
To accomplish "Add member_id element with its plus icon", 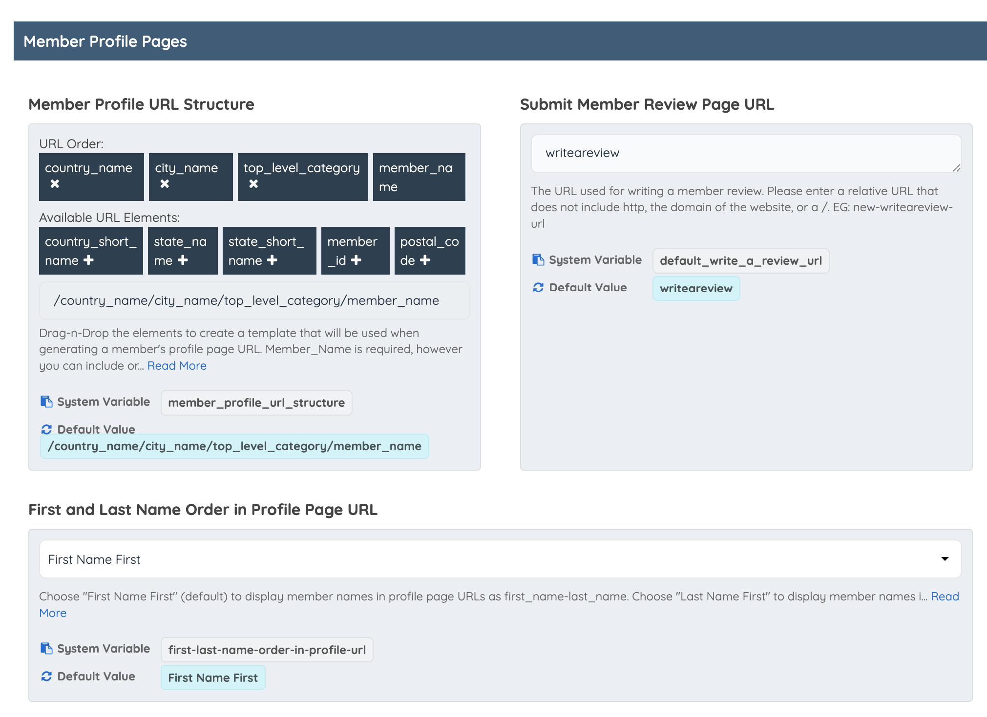I will pyautogui.click(x=357, y=260).
